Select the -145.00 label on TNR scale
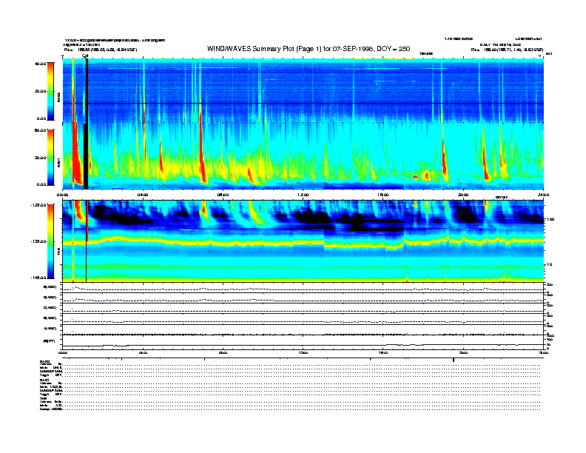The image size is (586, 453). pos(39,278)
